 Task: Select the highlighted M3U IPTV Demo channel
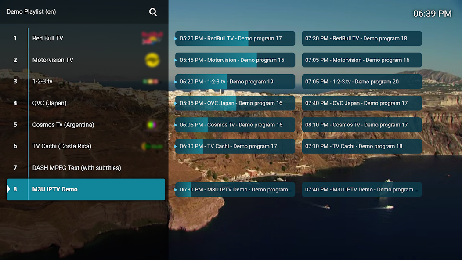(86, 189)
